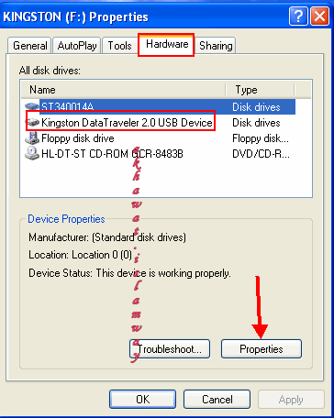This screenshot has width=334, height=418.
Task: Switch to the General tab
Action: click(29, 46)
